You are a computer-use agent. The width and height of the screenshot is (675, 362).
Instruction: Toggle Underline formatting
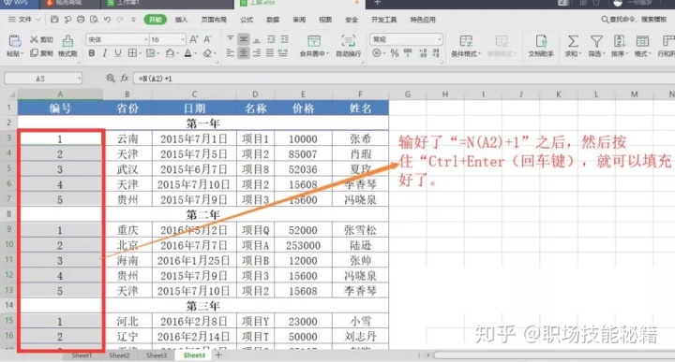coord(118,53)
